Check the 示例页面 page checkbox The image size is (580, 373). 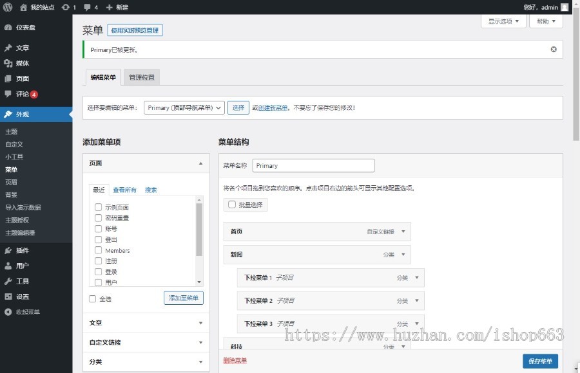98,207
